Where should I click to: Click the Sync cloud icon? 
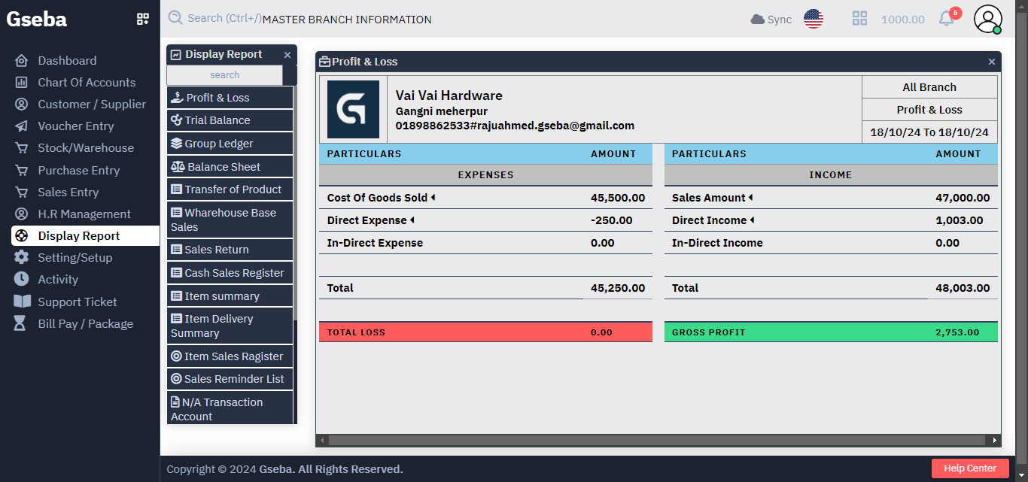(x=770, y=20)
